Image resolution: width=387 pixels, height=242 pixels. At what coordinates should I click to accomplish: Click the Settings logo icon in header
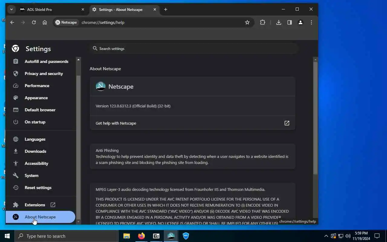point(15,48)
